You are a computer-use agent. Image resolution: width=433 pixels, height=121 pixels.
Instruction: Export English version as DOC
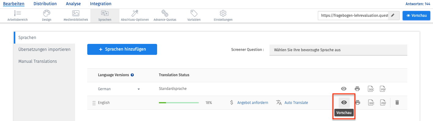pyautogui.click(x=371, y=103)
